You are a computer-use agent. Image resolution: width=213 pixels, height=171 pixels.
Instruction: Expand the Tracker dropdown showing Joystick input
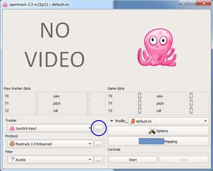(x=50, y=128)
